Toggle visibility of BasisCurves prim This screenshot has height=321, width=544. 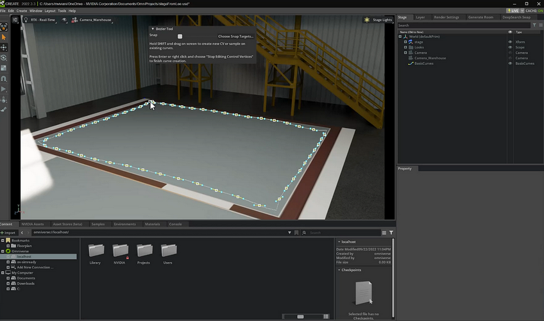510,63
